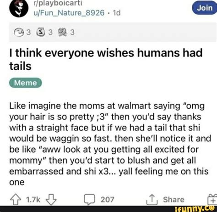
Task: Click the first award badge icon
Action: [19, 32]
